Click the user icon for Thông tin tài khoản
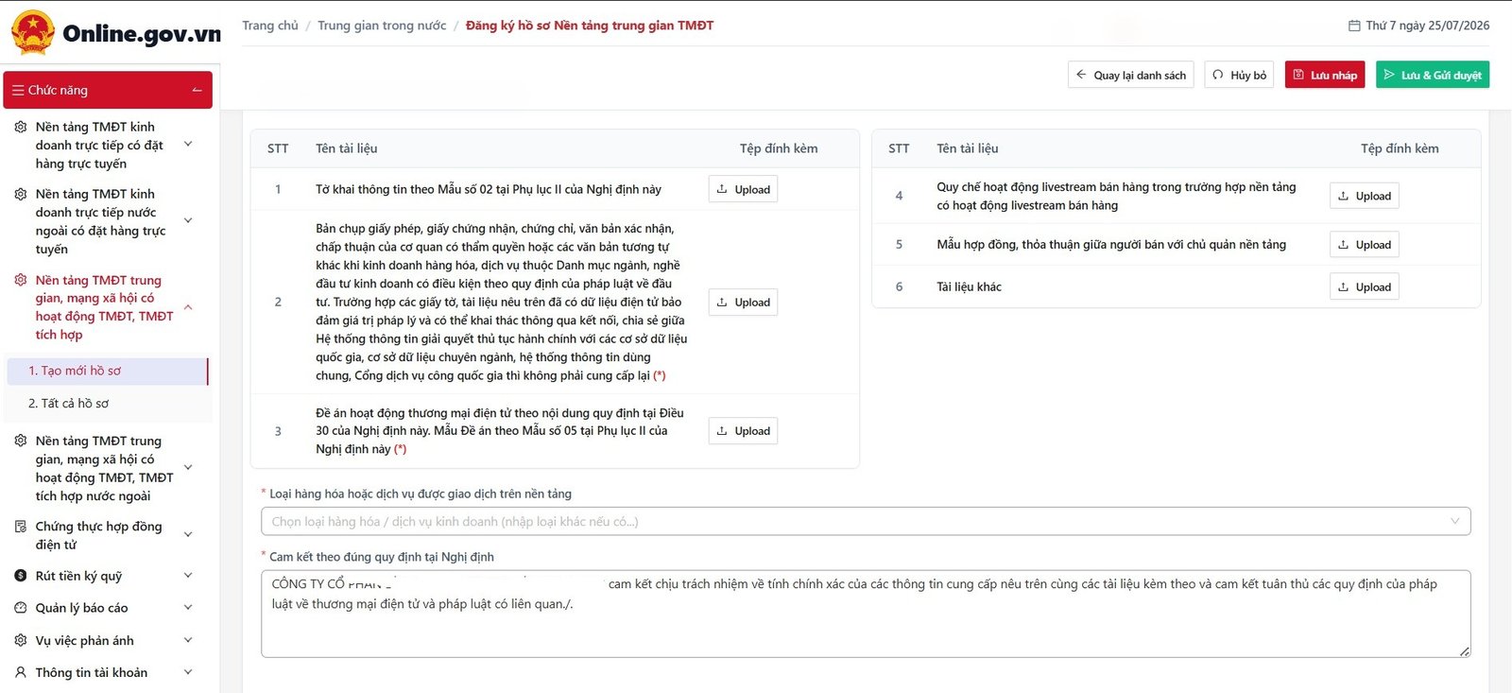Screen dimensions: 1512x693 tap(21, 672)
